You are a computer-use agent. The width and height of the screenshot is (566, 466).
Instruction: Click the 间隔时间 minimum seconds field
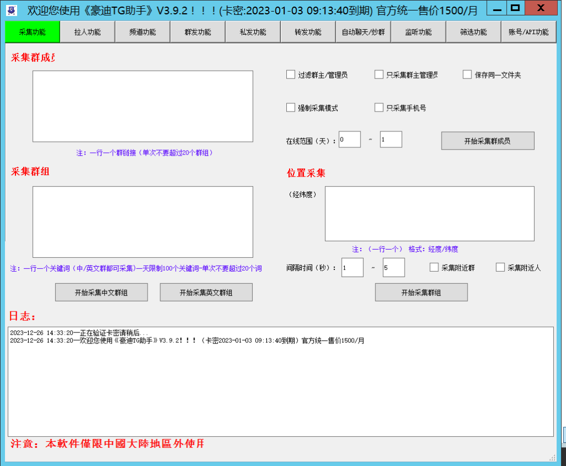(x=352, y=268)
